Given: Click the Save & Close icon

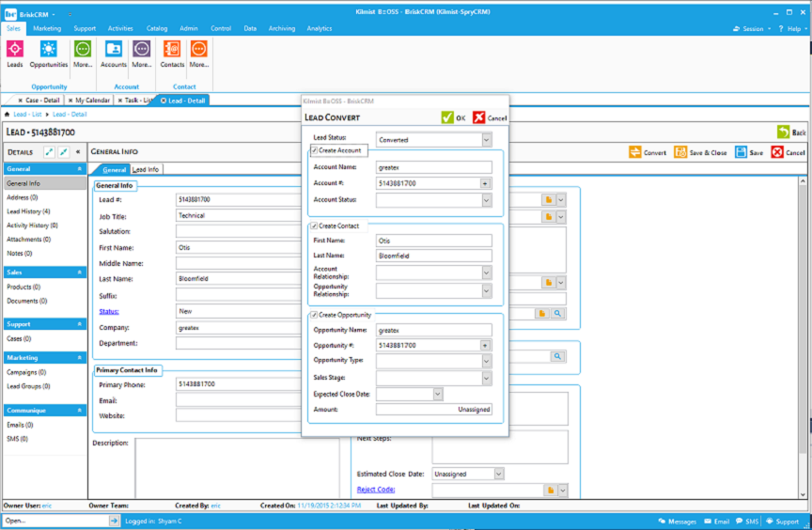Looking at the screenshot, I should click(x=680, y=152).
